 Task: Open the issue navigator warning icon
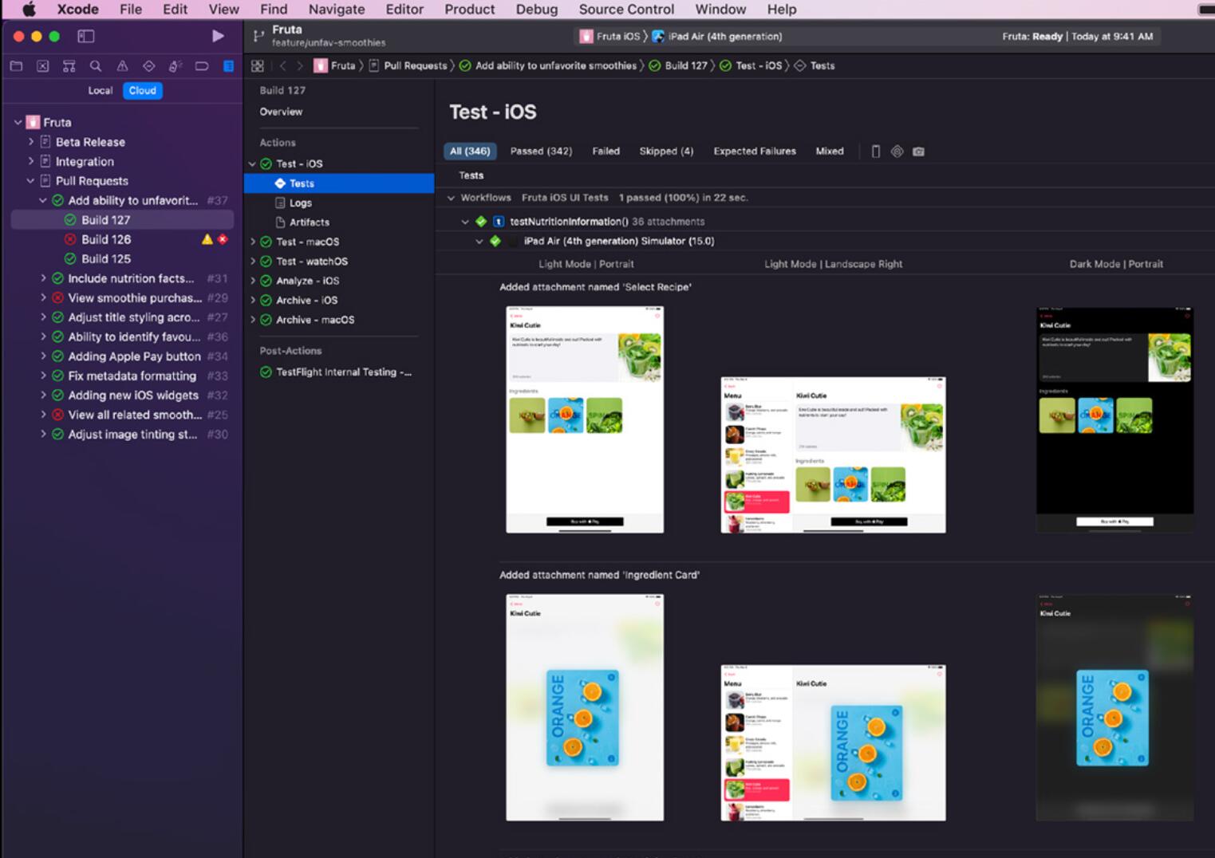click(x=122, y=66)
